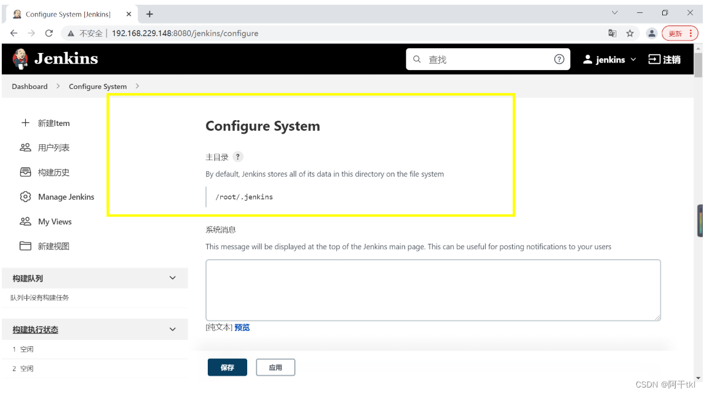This screenshot has width=704, height=394.
Task: Open Manage Jenkins in sidebar
Action: pyautogui.click(x=66, y=197)
